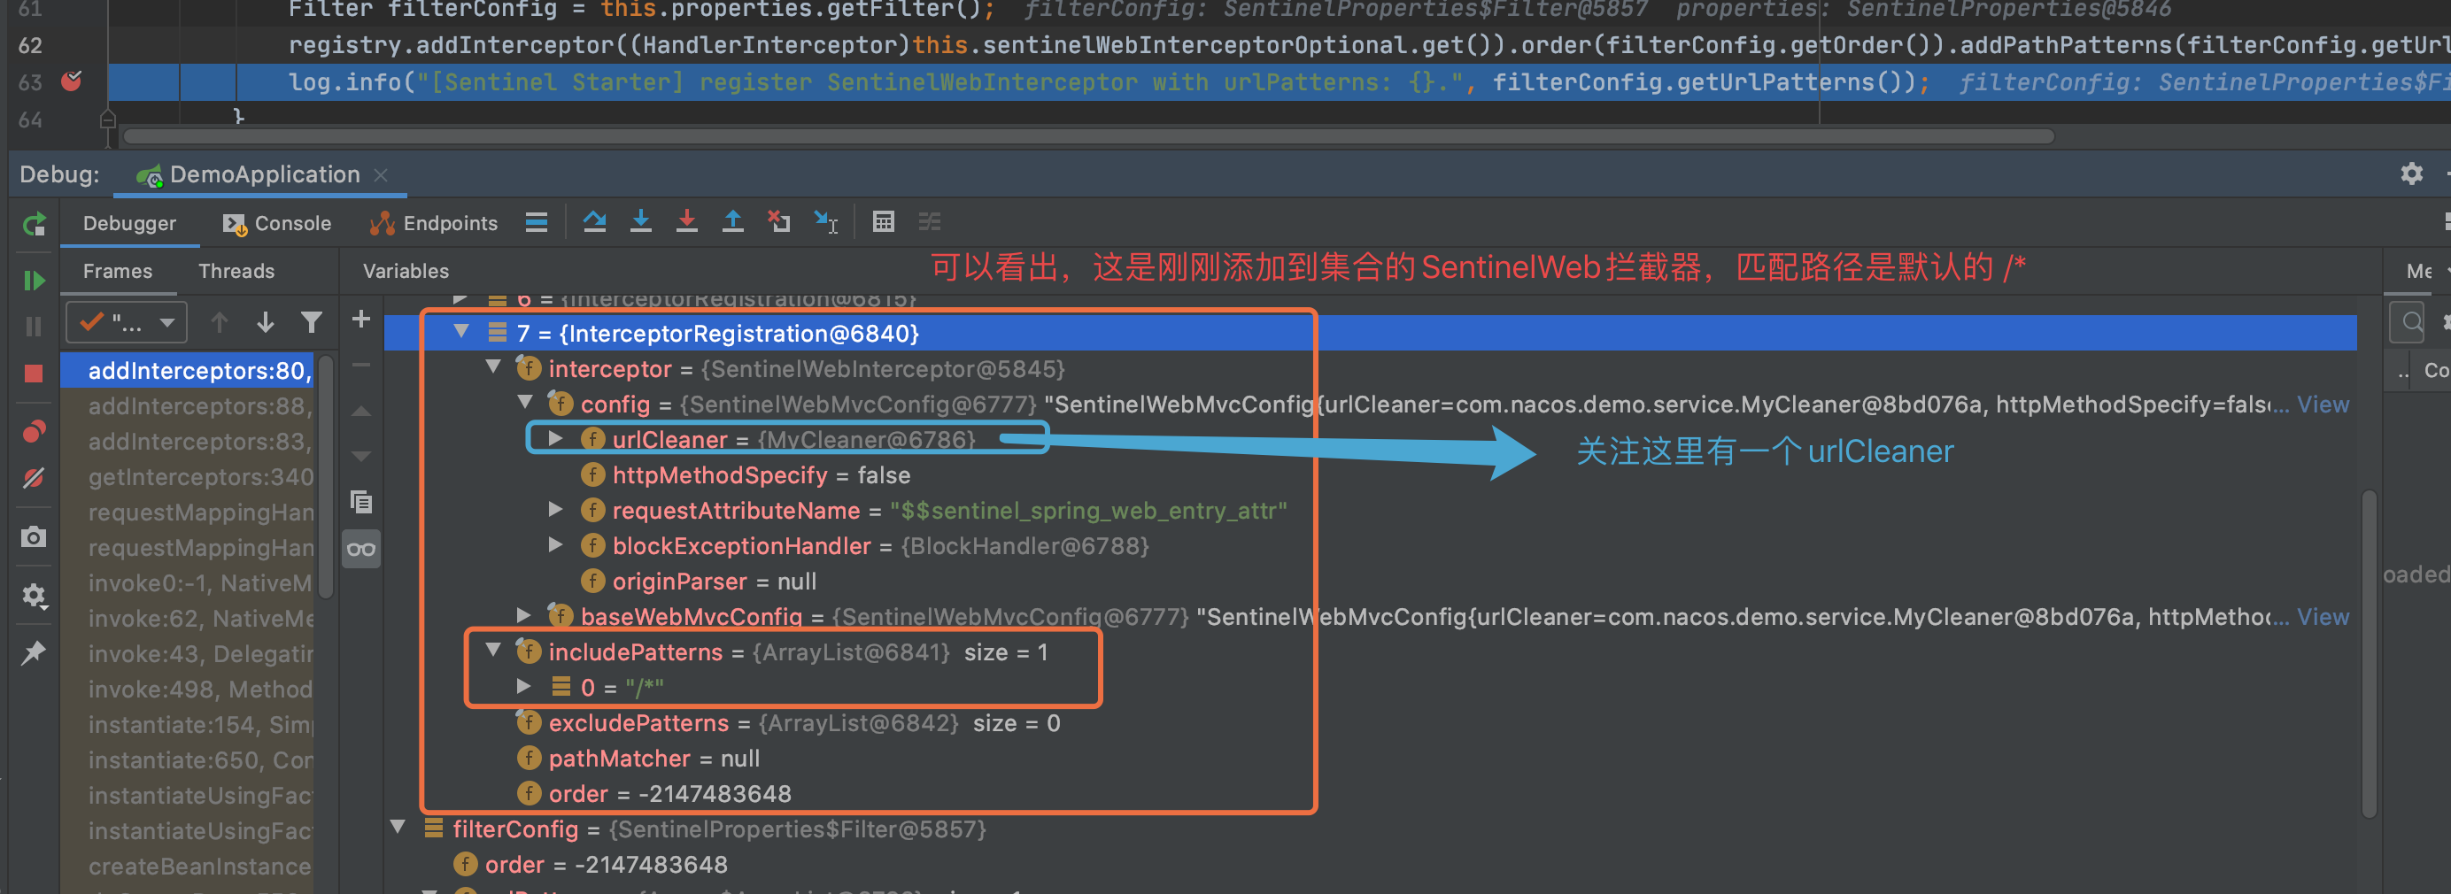Stop the debug session red square
The width and height of the screenshot is (2451, 894).
tap(35, 374)
